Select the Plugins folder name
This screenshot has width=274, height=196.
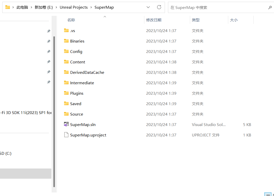[x=77, y=93]
